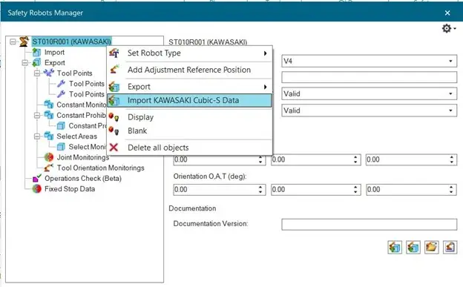The image size is (463, 287).
Task: Collapse the ST010R001 (KAWASAKI) root node
Action: pyautogui.click(x=13, y=42)
